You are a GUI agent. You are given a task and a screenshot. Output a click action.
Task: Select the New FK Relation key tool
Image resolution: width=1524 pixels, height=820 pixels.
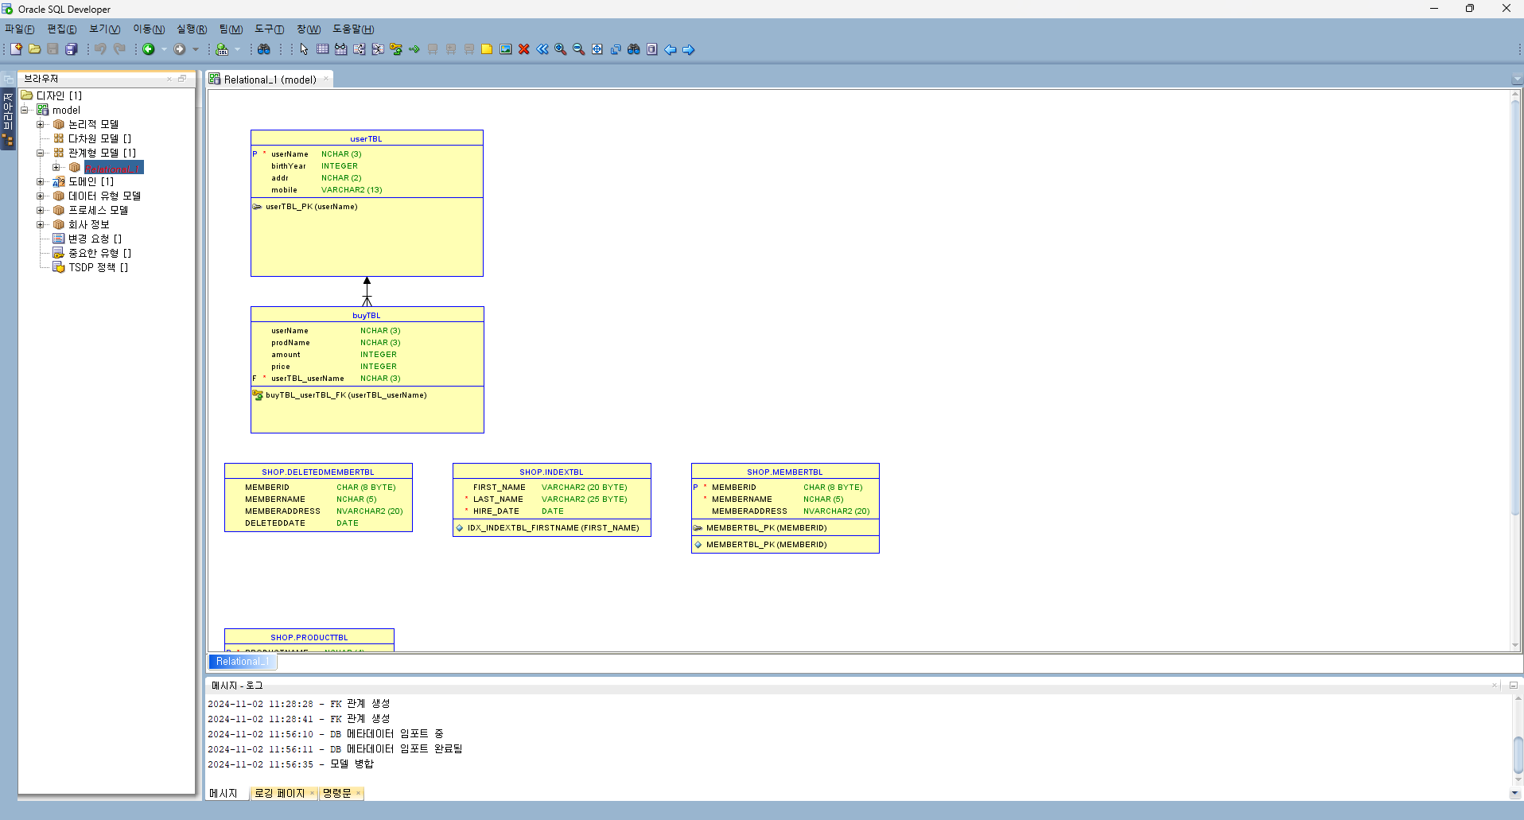[396, 49]
